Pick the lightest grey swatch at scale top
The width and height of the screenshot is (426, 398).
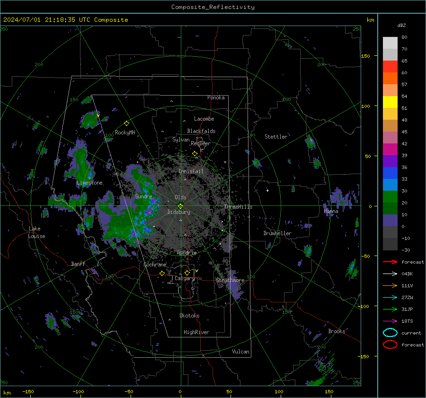click(x=390, y=43)
